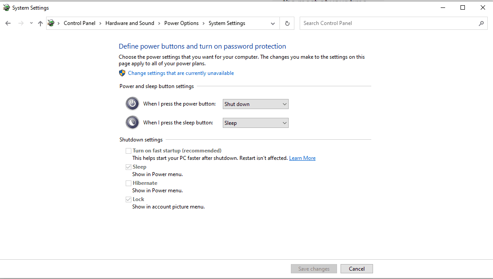Open the sleep button action dropdown
Screen dimensions: 493x279
point(255,123)
